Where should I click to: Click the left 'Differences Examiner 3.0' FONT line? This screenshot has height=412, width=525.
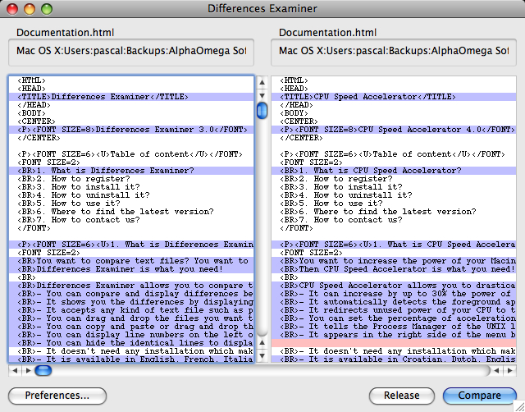tap(131, 130)
